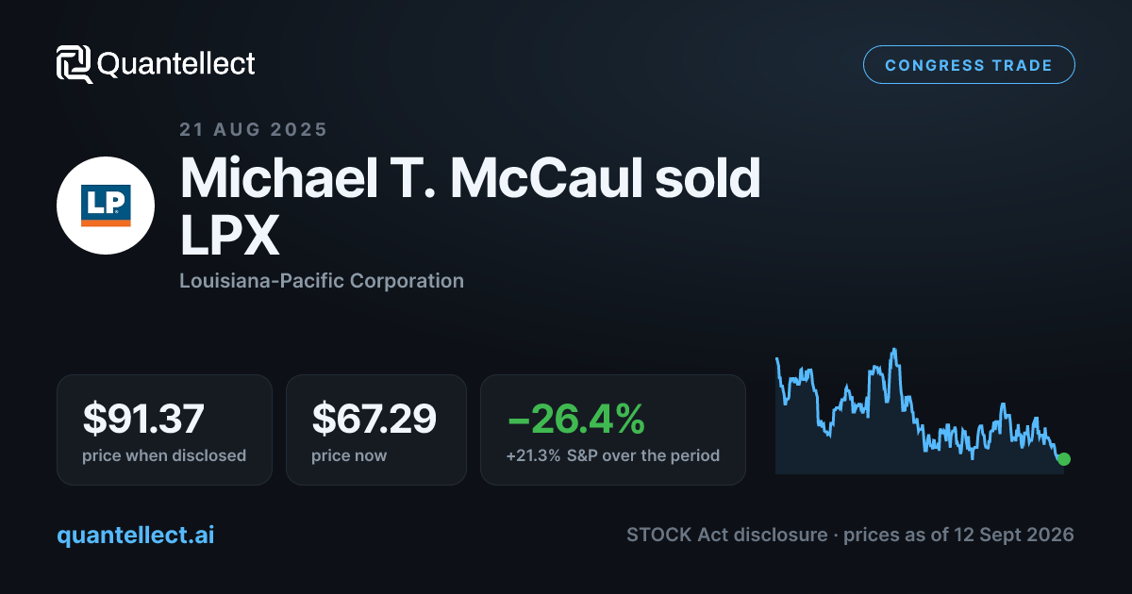The width and height of the screenshot is (1132, 594).
Task: Click the +21.3% S&P comparison text
Action: [613, 455]
